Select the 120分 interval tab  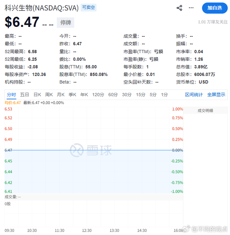tap(98, 95)
